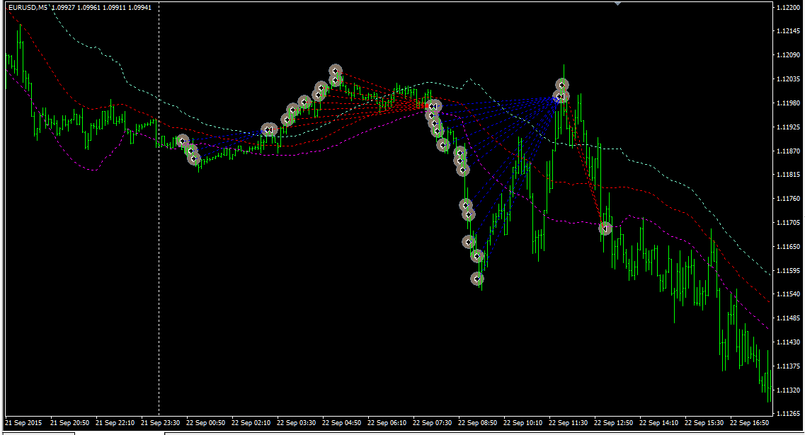The image size is (805, 435).
Task: Select the 22 Sep 12:50 time label
Action: click(x=614, y=423)
